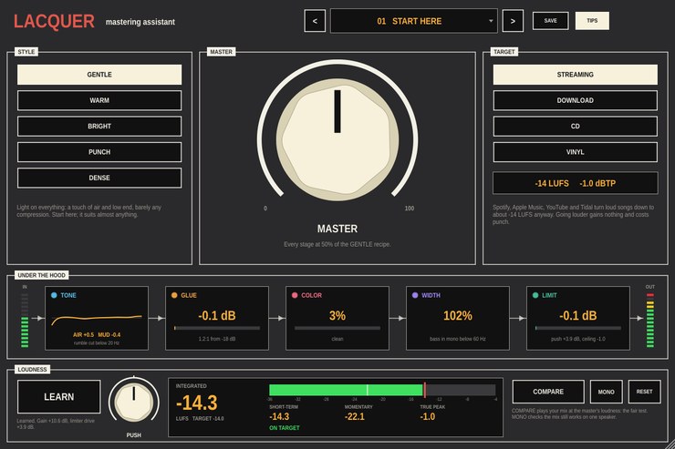Select the GENTLE style

[99, 75]
